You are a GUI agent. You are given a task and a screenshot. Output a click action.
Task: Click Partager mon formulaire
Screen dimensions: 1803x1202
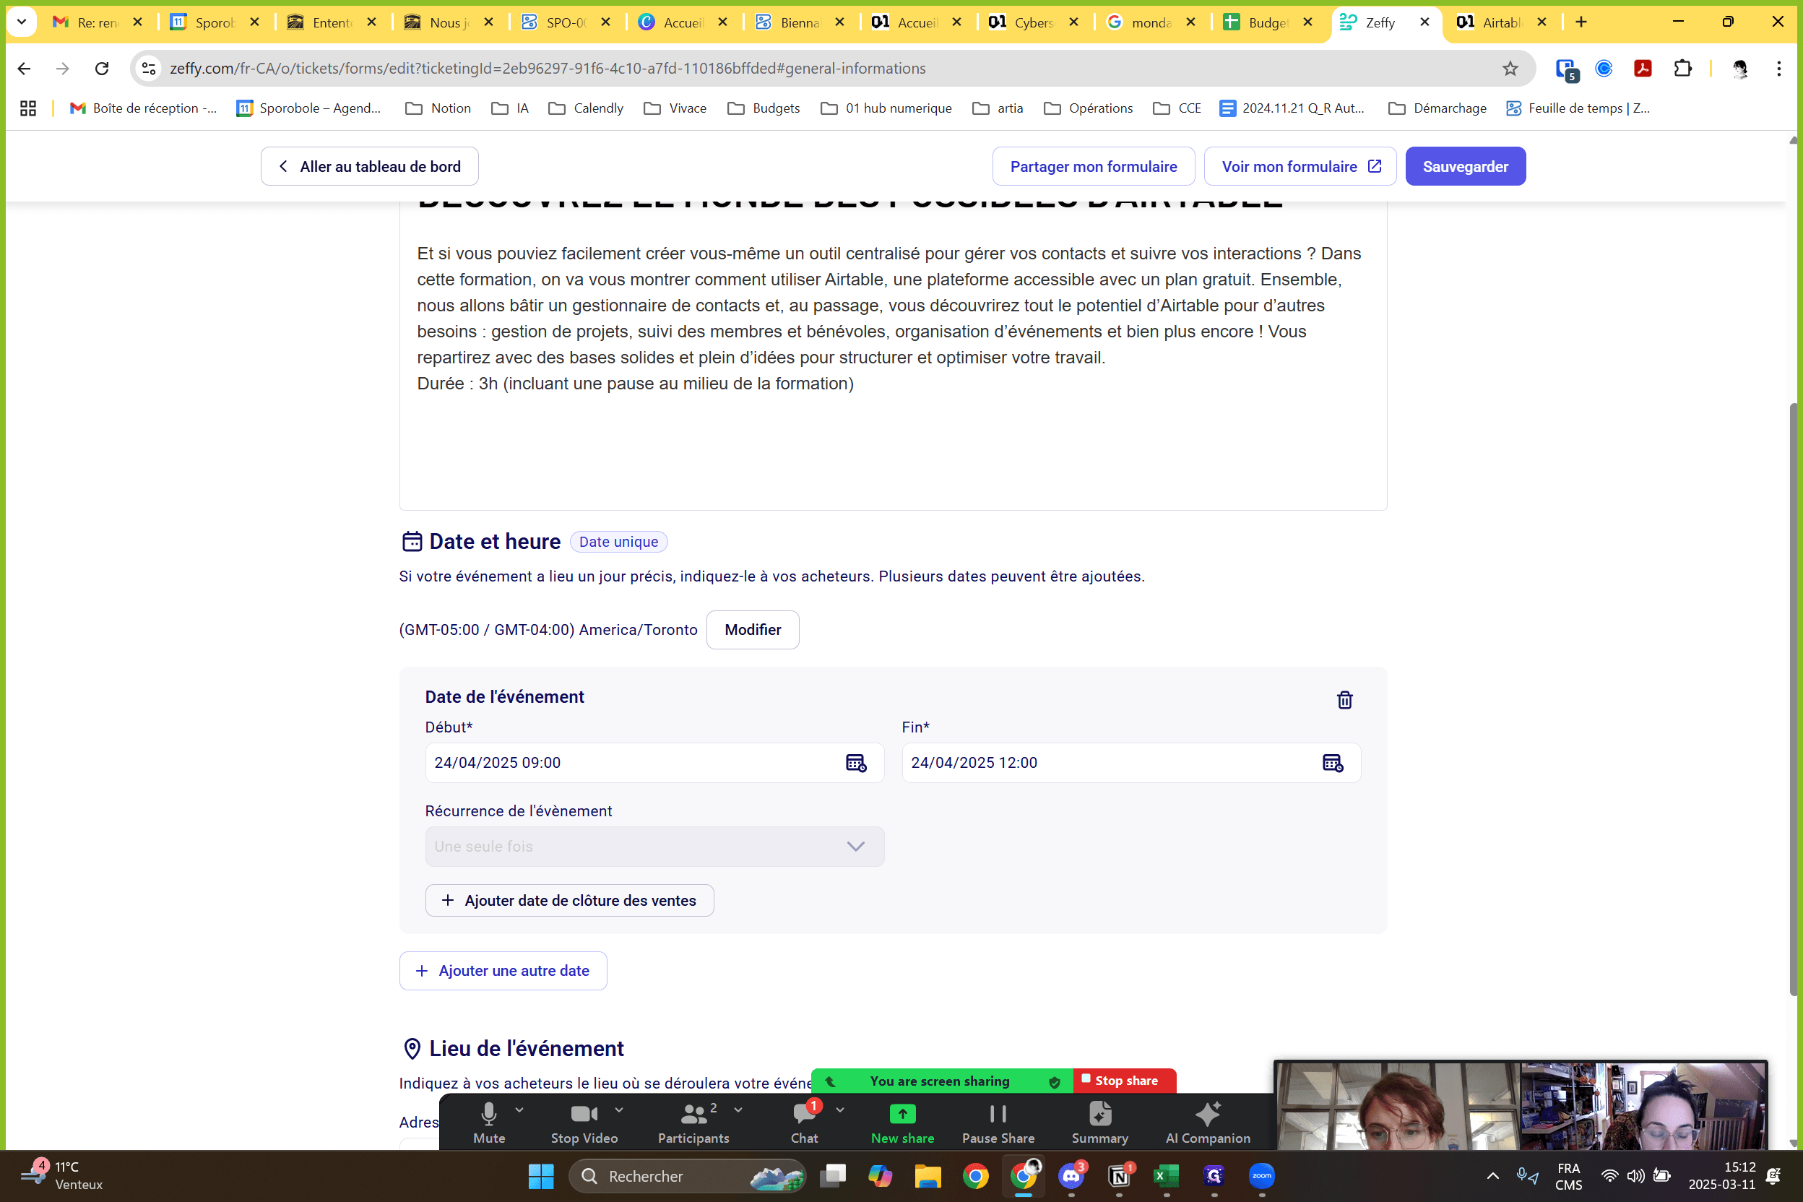click(x=1093, y=166)
